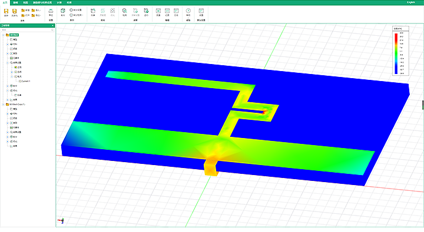This screenshot has width=424, height=232.
Task: Collapse the first project root node
Action: click(x=4, y=35)
